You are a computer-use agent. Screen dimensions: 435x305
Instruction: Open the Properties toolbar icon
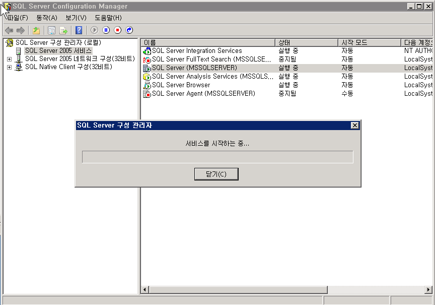coord(51,30)
